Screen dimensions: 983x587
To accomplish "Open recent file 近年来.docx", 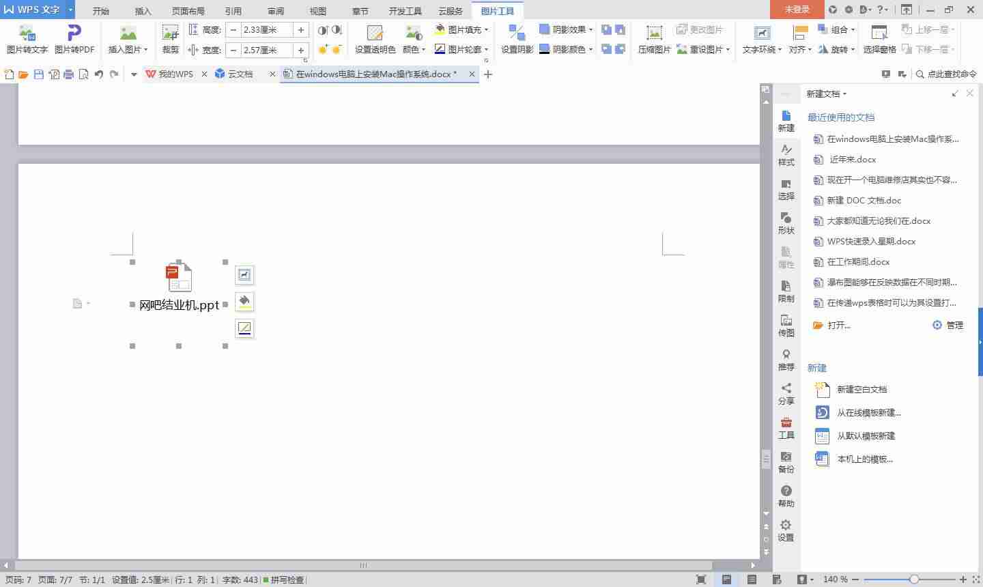I will (x=853, y=159).
